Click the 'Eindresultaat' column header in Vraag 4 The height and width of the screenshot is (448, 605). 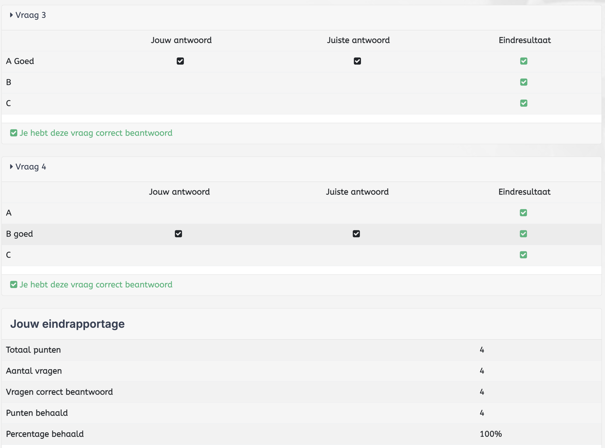coord(524,192)
